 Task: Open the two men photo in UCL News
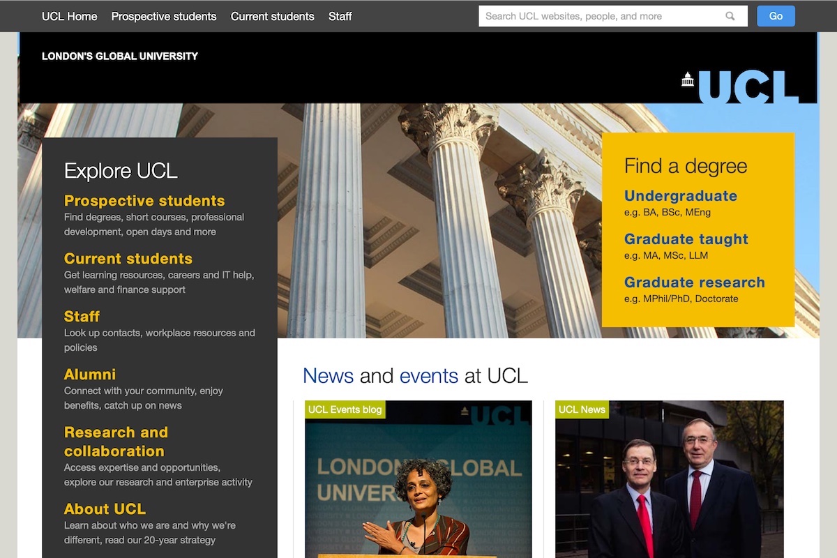(670, 479)
